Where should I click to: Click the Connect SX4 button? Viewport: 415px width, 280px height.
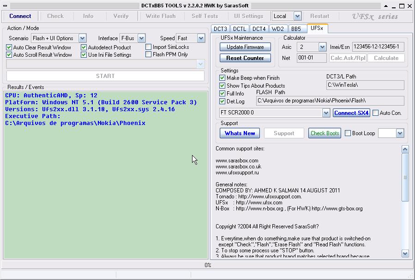[x=351, y=113]
